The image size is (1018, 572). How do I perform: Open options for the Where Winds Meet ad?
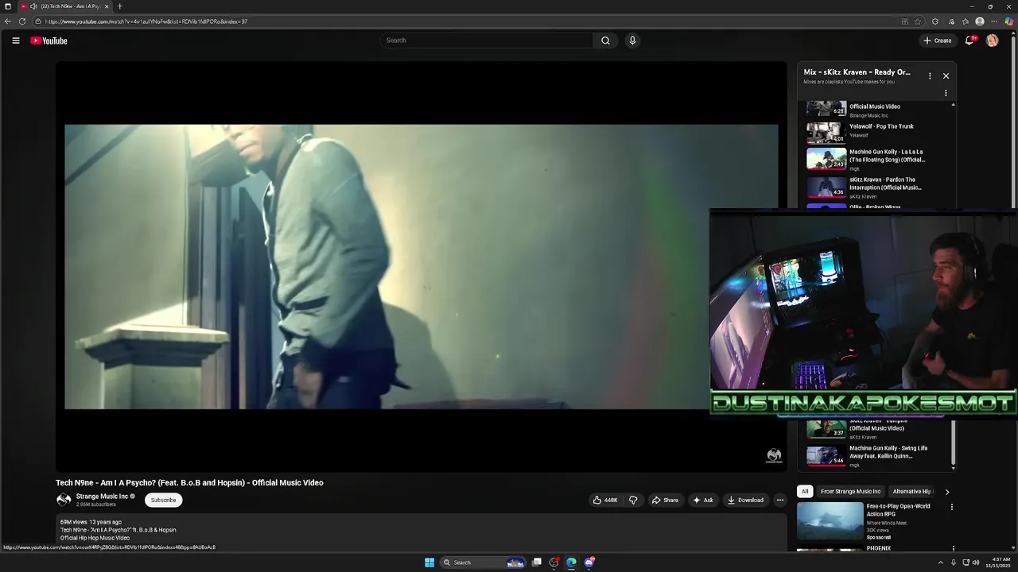pos(951,507)
